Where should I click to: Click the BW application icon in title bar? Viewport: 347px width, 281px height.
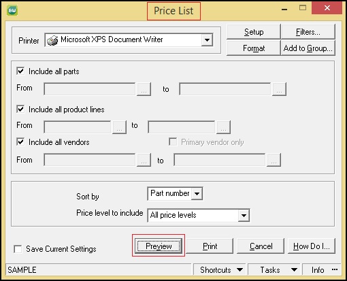click(12, 10)
